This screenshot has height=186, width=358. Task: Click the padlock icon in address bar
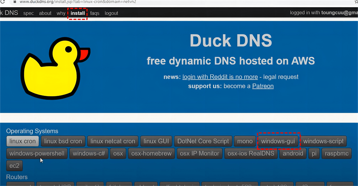[15, 1]
